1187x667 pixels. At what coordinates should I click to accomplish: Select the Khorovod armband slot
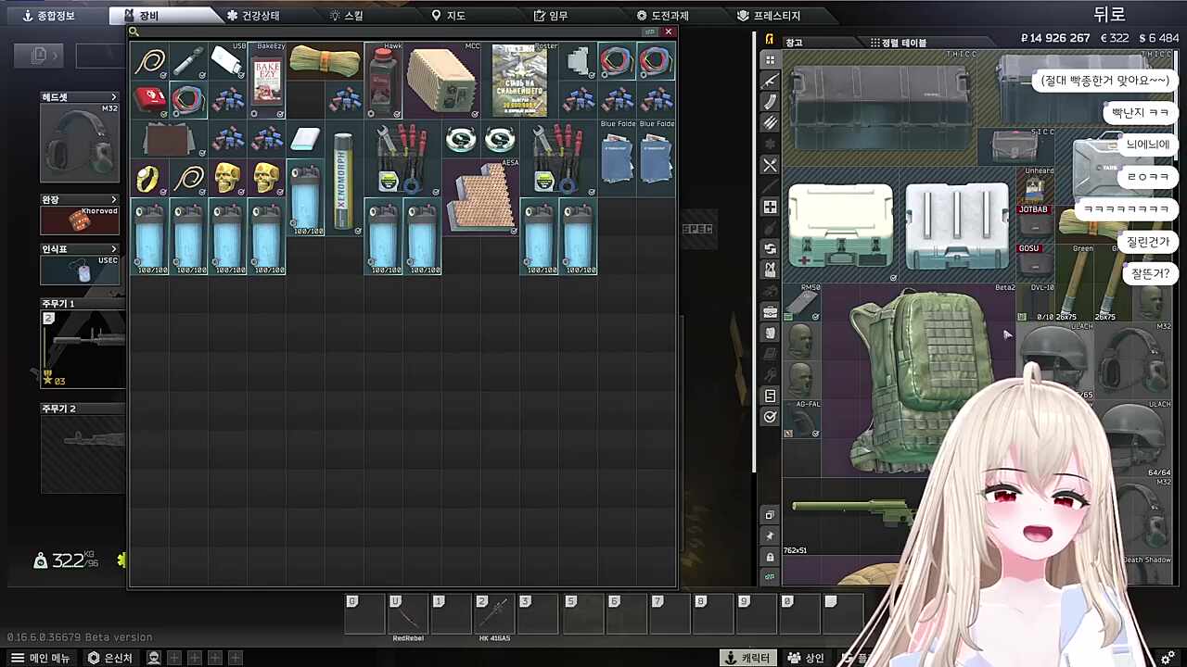click(81, 220)
